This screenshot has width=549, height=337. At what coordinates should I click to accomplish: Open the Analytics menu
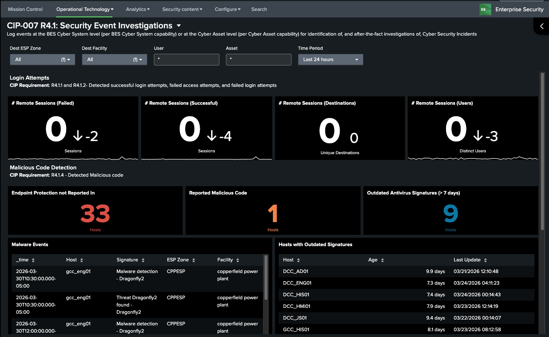138,9
